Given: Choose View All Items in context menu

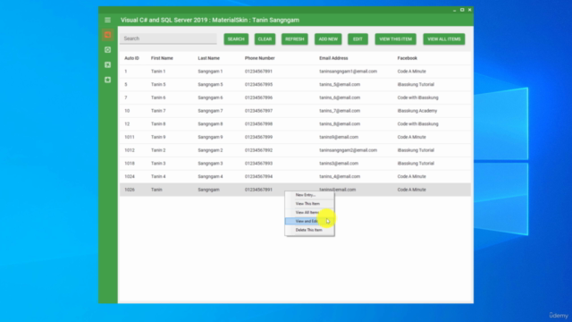Looking at the screenshot, I should (309, 213).
